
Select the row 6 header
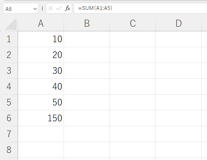tap(9, 118)
